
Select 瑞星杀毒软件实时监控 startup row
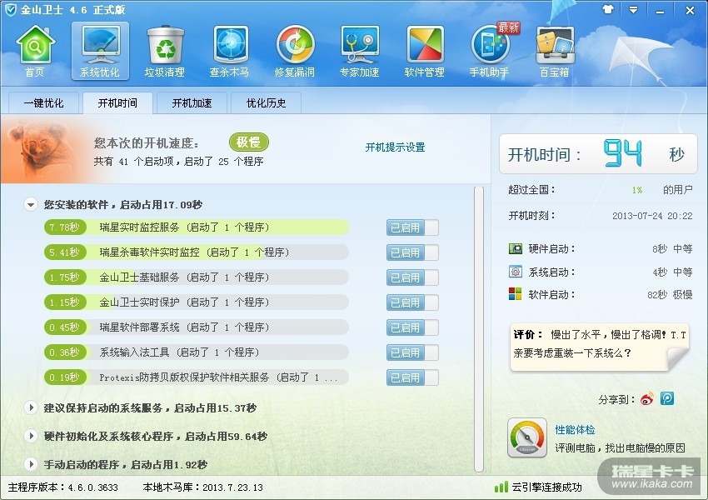(x=197, y=252)
